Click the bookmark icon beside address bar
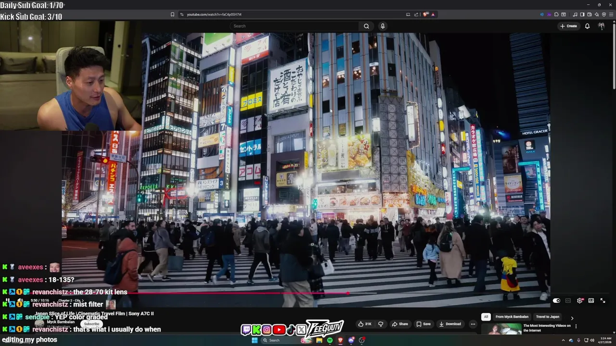 click(172, 14)
